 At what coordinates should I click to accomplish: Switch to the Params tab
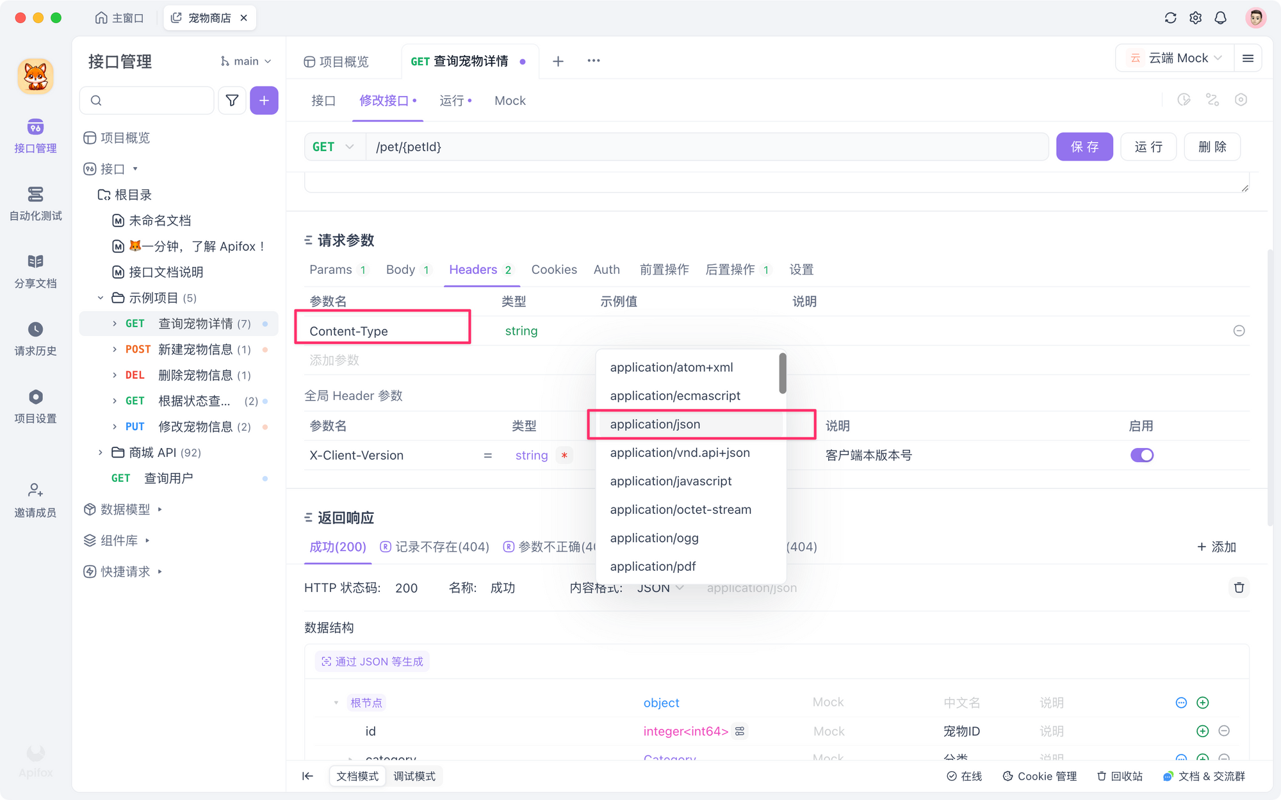(338, 269)
